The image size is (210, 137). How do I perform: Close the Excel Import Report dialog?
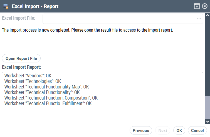(x=205, y=6)
